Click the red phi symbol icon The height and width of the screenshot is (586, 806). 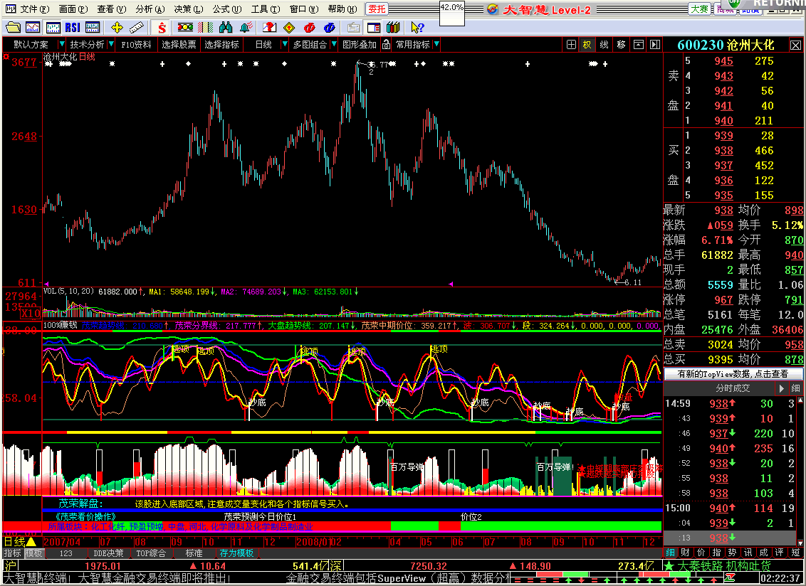click(x=310, y=27)
